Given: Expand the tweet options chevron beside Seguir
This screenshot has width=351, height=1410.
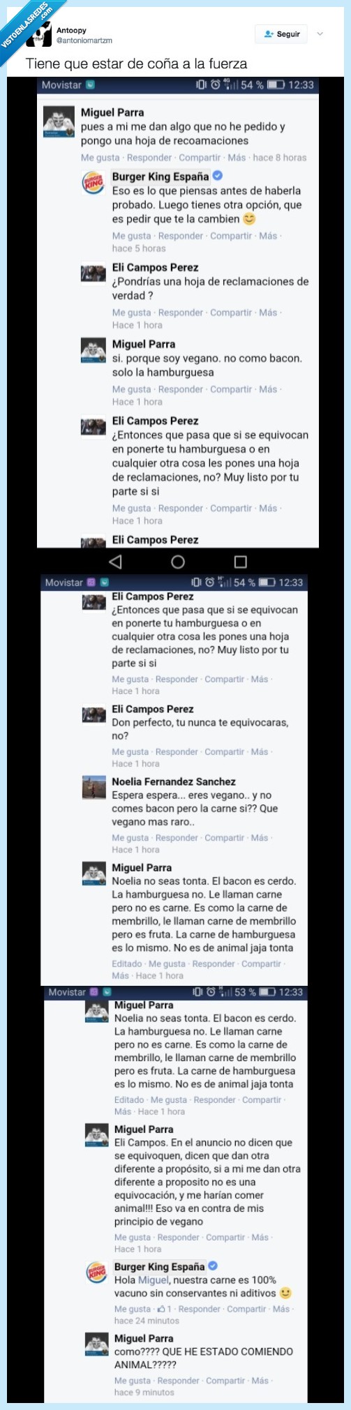Looking at the screenshot, I should point(320,33).
